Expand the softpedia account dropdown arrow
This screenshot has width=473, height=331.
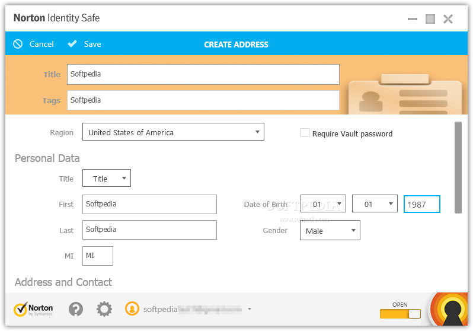tap(250, 309)
